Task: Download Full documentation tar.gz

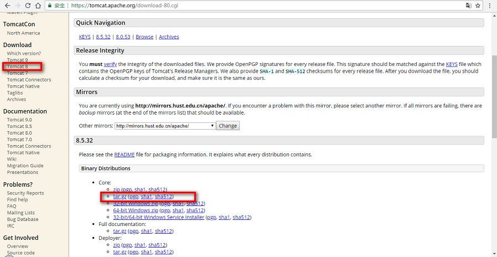Action: click(120, 232)
